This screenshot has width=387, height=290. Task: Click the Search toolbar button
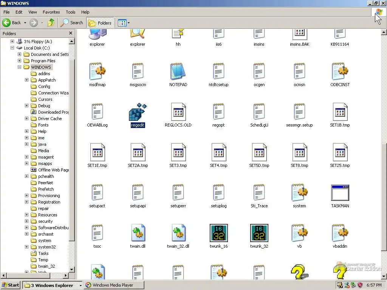point(72,23)
